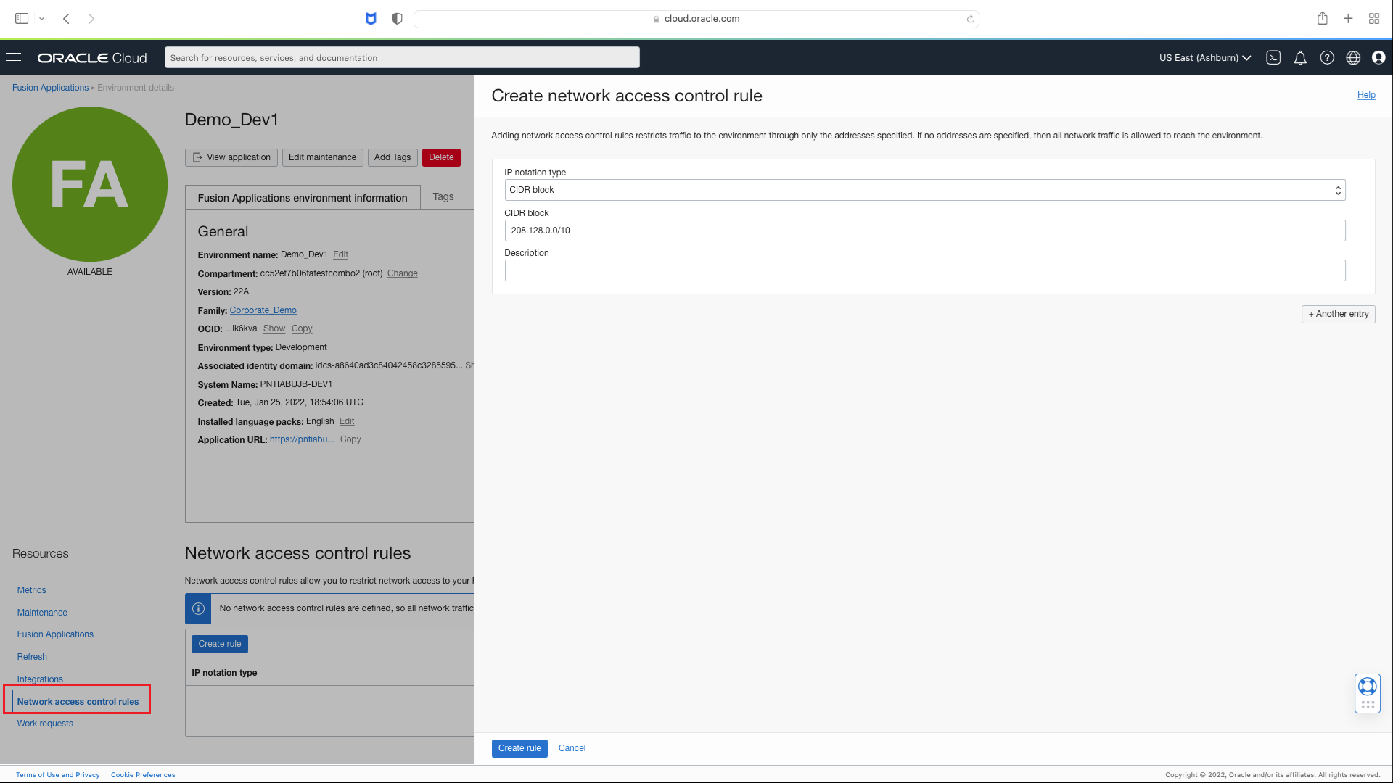Viewport: 1393px width, 783px height.
Task: Open the notifications bell icon
Action: [x=1300, y=58]
